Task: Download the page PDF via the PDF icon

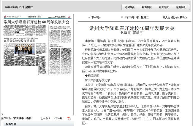Action: coord(69,118)
